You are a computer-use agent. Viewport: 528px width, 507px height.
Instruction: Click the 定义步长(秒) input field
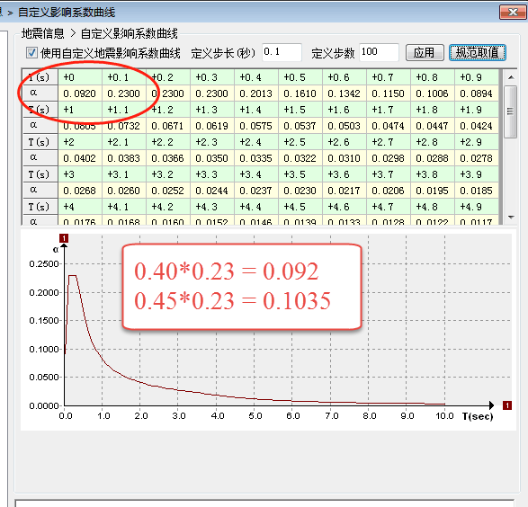[282, 52]
